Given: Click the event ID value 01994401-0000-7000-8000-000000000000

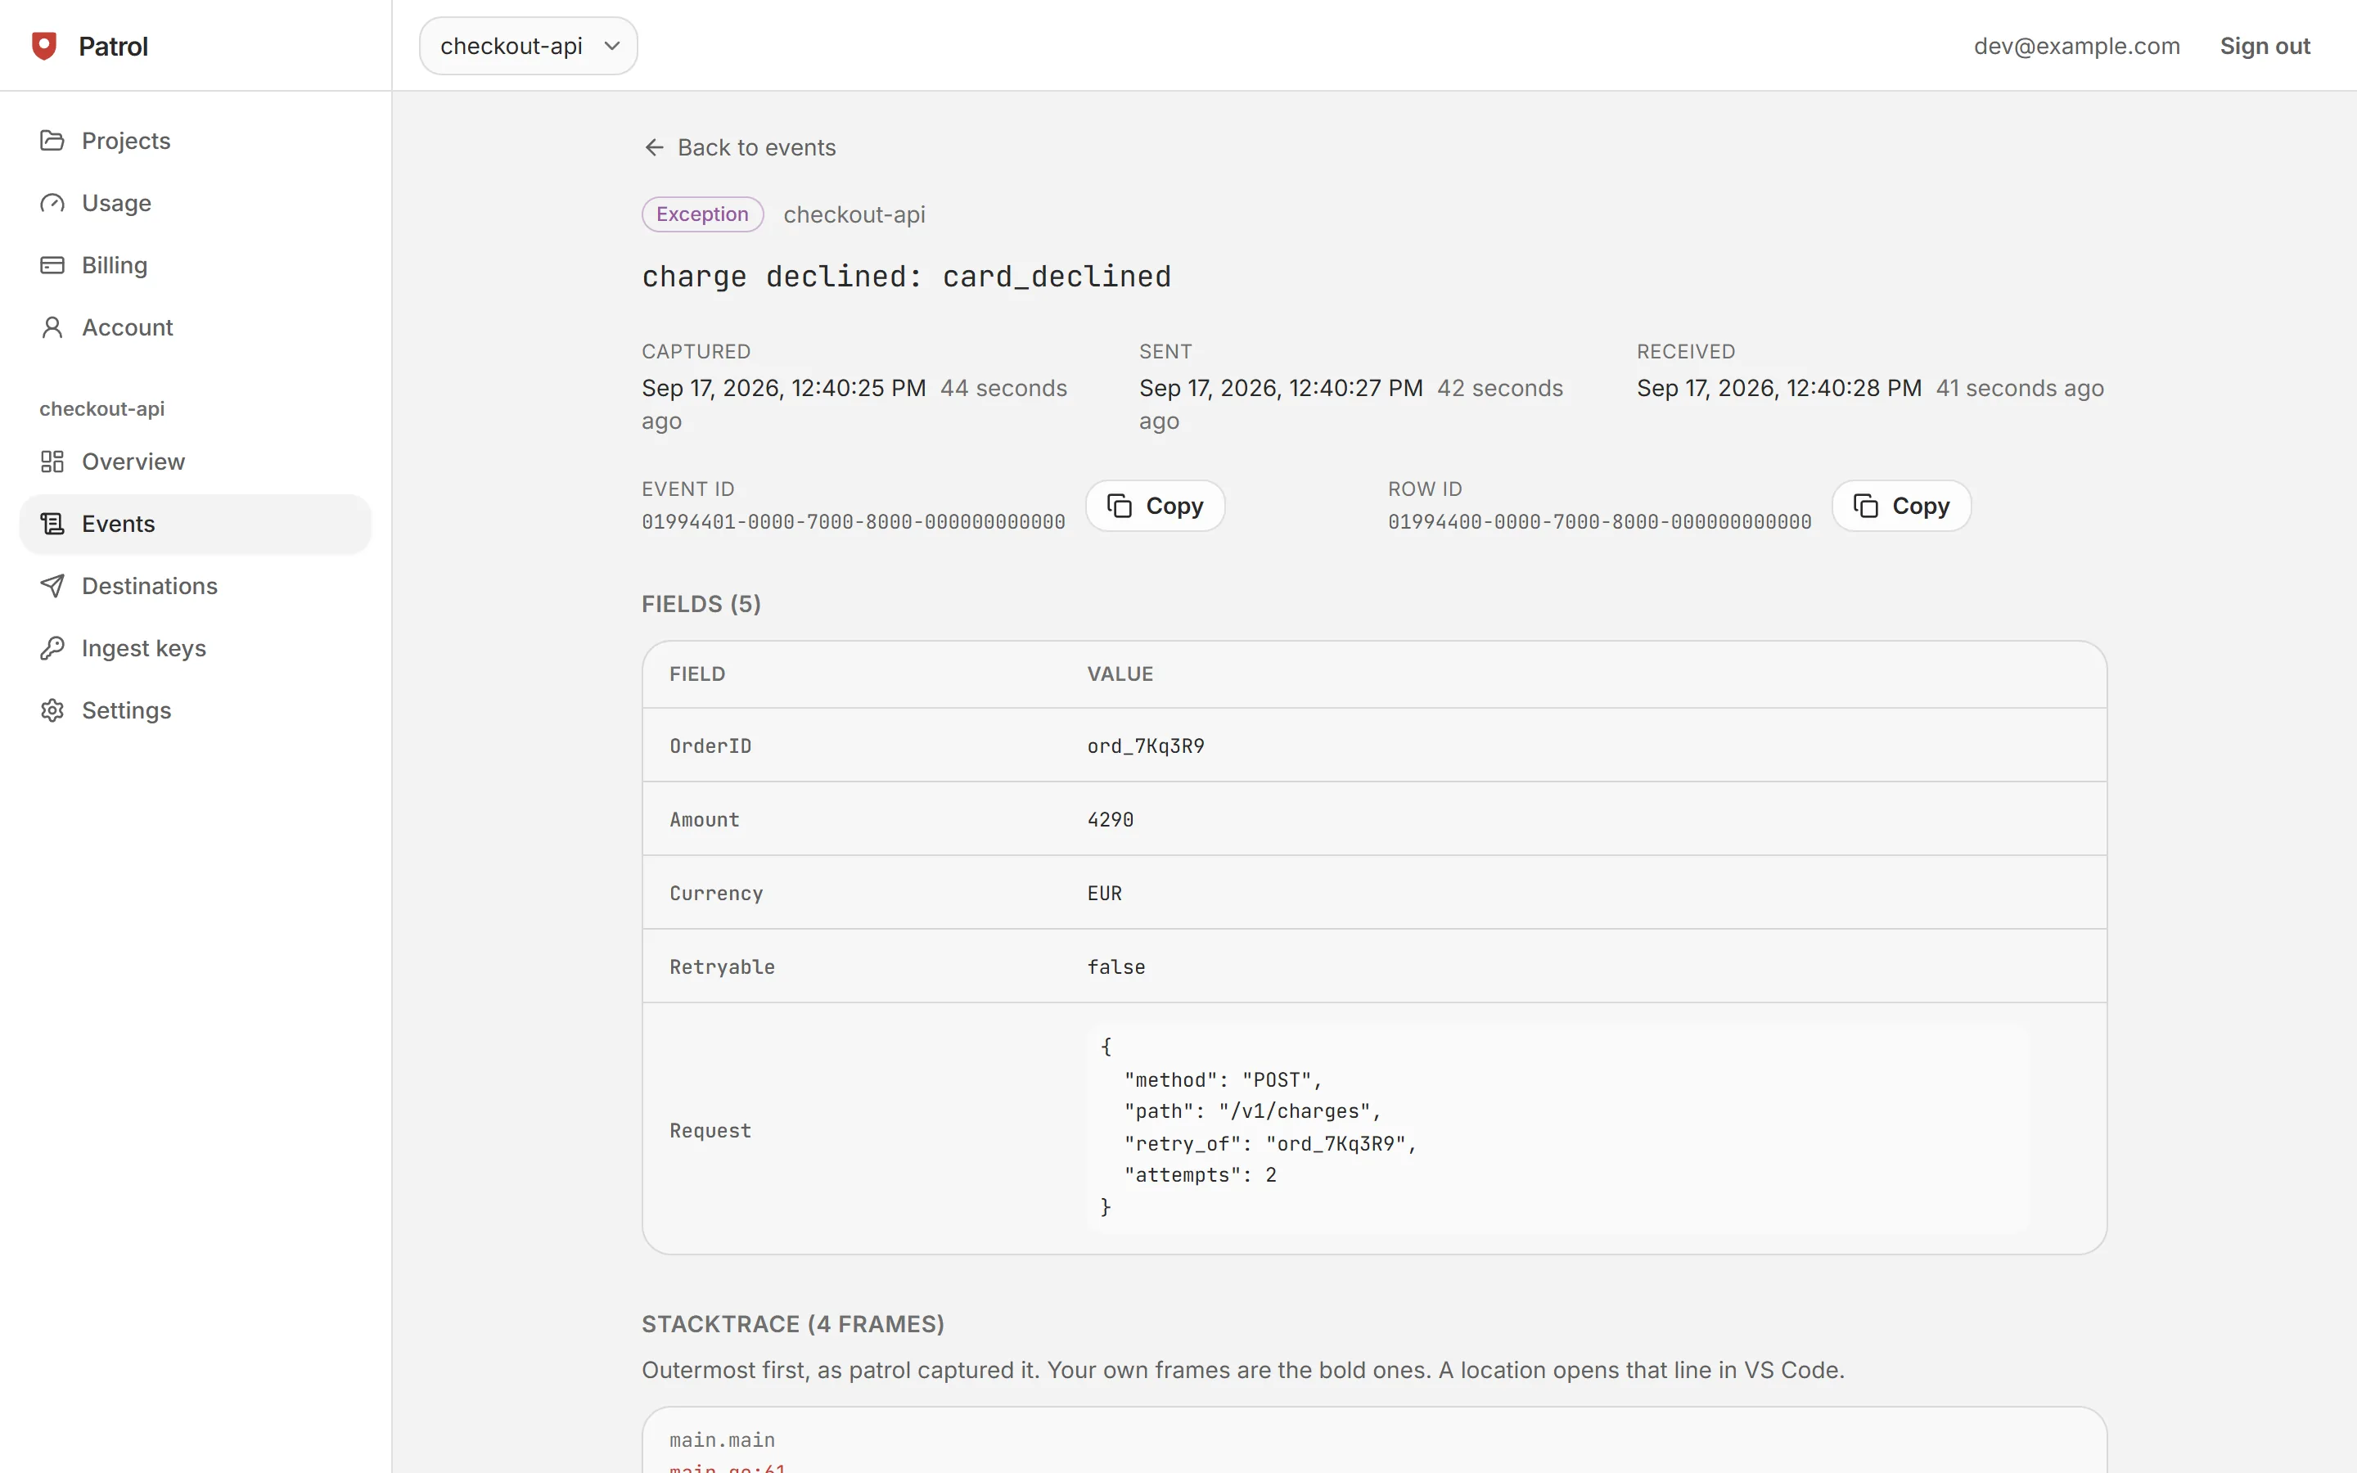Looking at the screenshot, I should 854,522.
